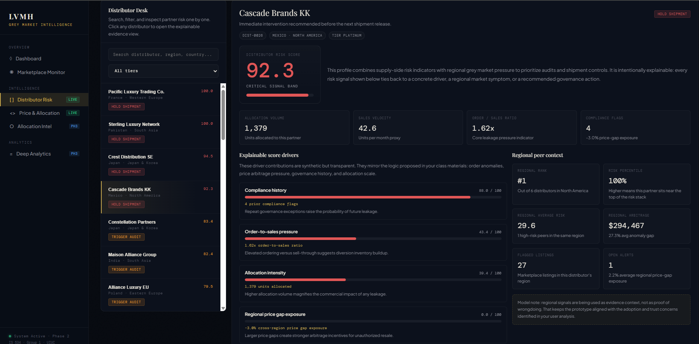Viewport: 699px width, 344px height.
Task: Click the Risk Percentile 100% card
Action: pyautogui.click(x=647, y=184)
